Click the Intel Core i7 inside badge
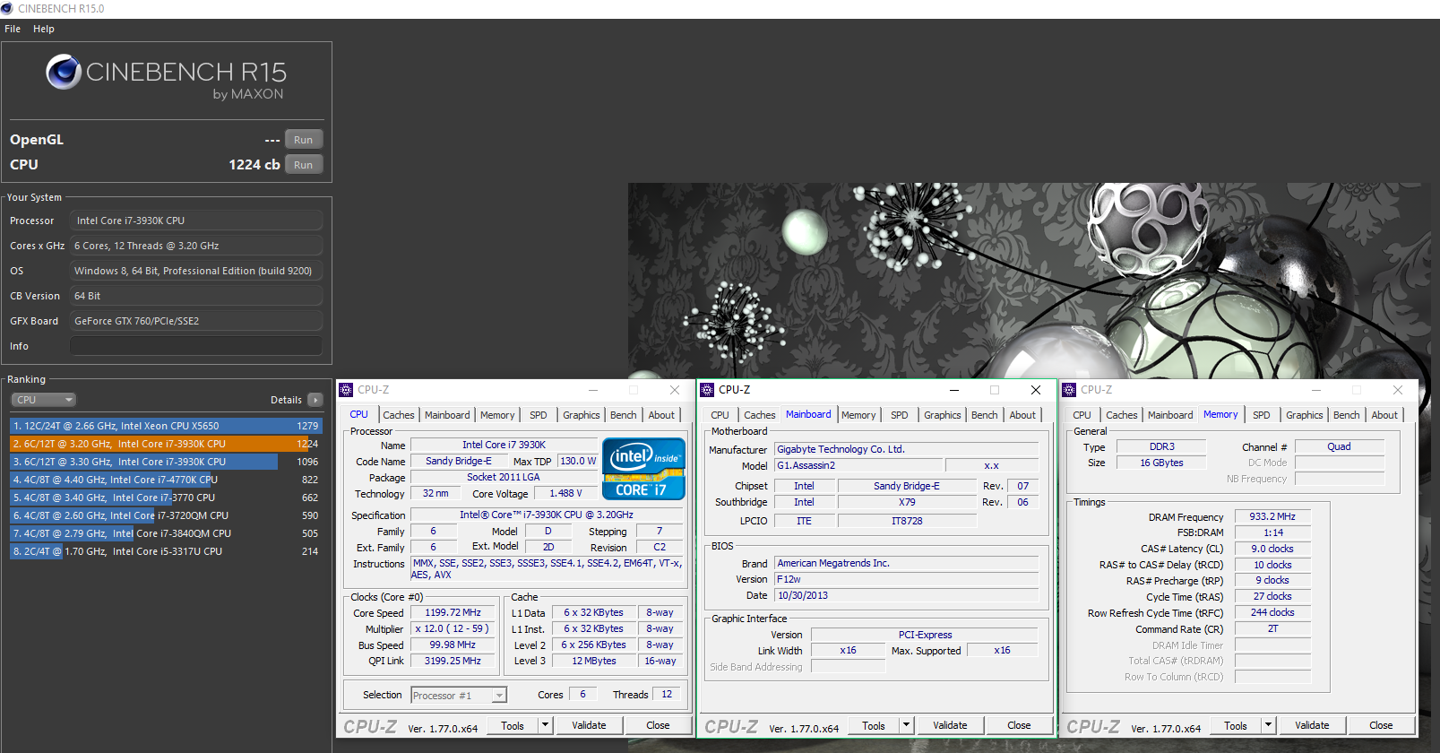 click(x=643, y=468)
